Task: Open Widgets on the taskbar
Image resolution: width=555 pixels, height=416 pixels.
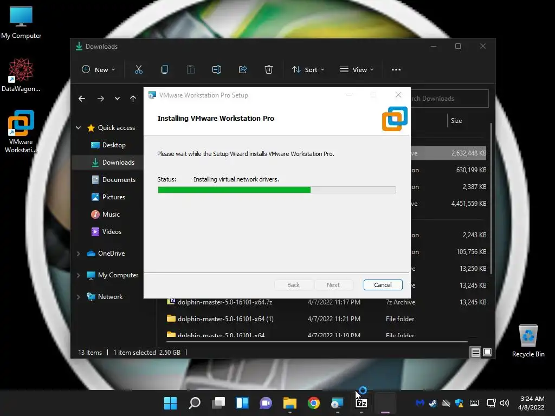Action: coord(242,403)
